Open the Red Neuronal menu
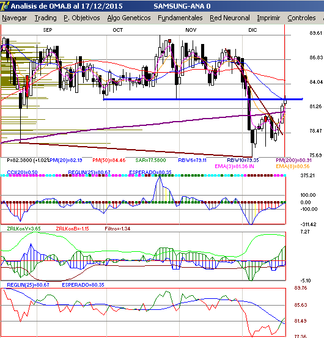This screenshot has width=324, height=338. tap(230, 18)
